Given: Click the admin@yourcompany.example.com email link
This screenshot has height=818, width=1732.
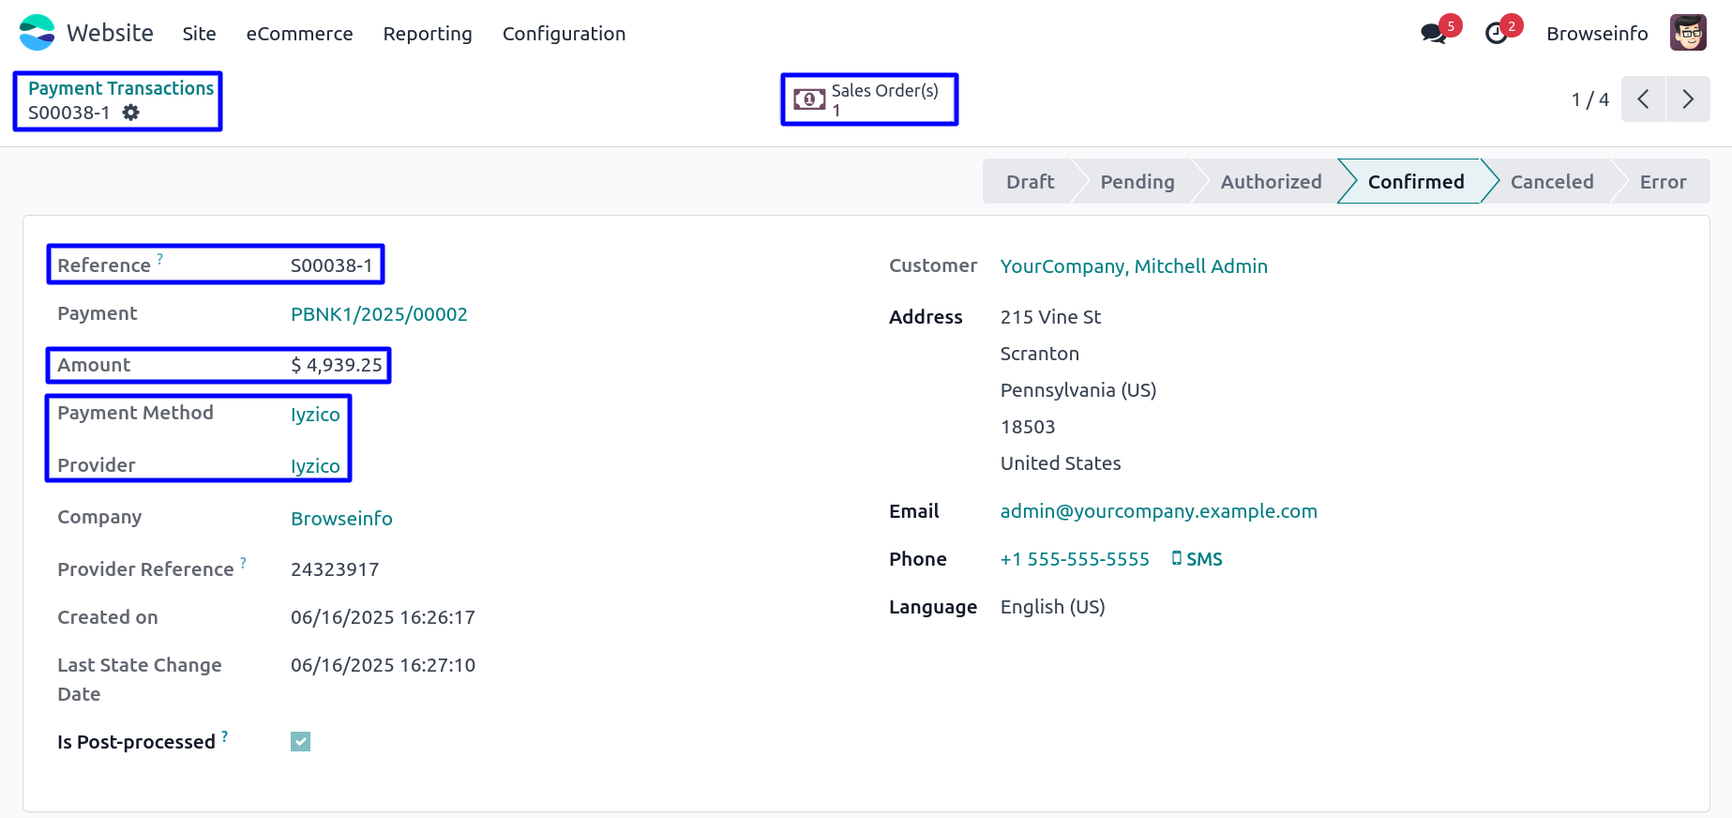Looking at the screenshot, I should click(x=1158, y=511).
